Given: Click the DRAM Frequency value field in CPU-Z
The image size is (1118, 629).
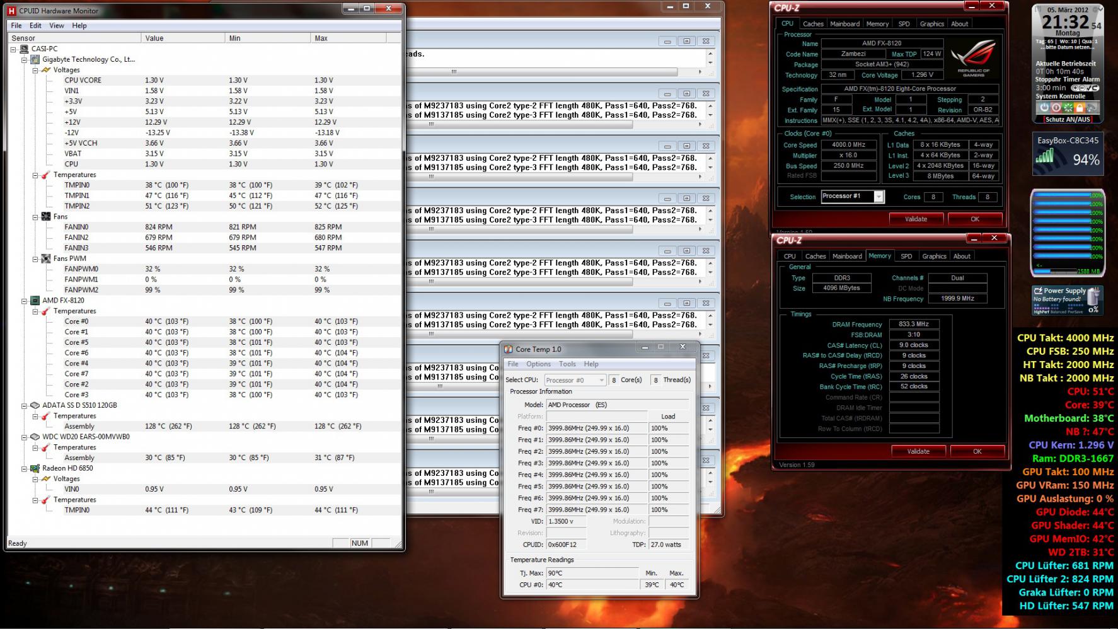Looking at the screenshot, I should pos(914,324).
